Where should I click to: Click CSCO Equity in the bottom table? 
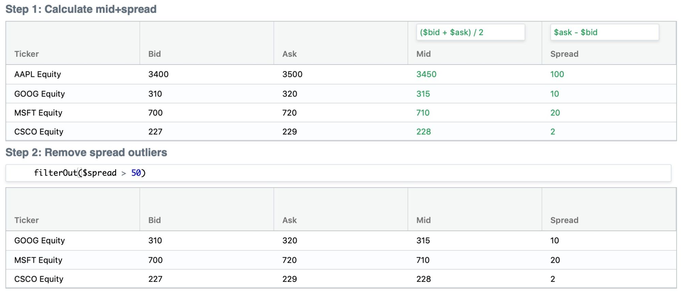[x=39, y=279]
